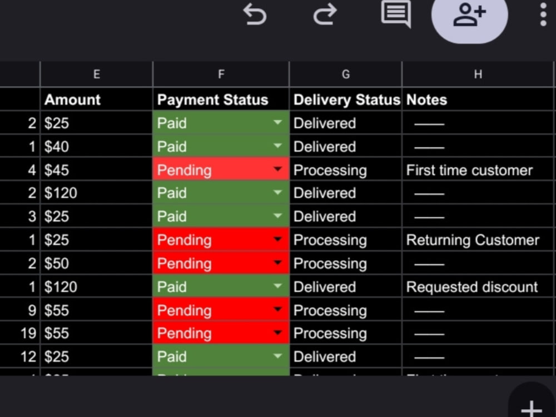Open Pending dropdown in quantity 9 row

(x=277, y=310)
